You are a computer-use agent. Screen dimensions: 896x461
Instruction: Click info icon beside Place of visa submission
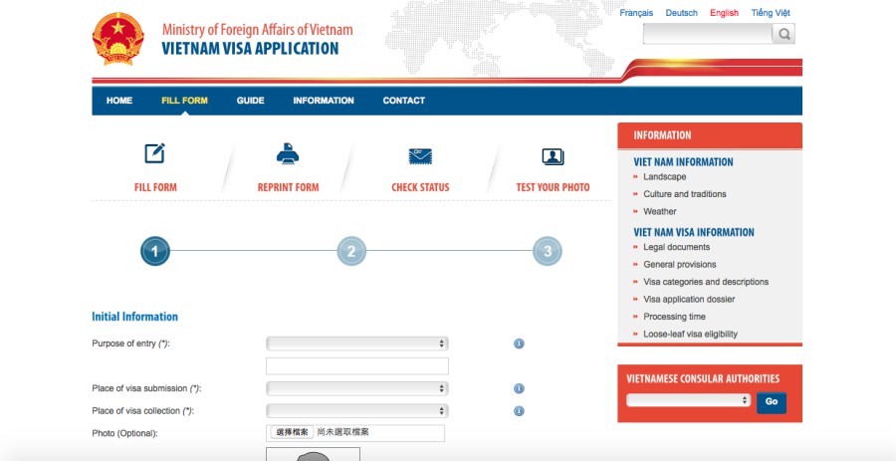[519, 388]
